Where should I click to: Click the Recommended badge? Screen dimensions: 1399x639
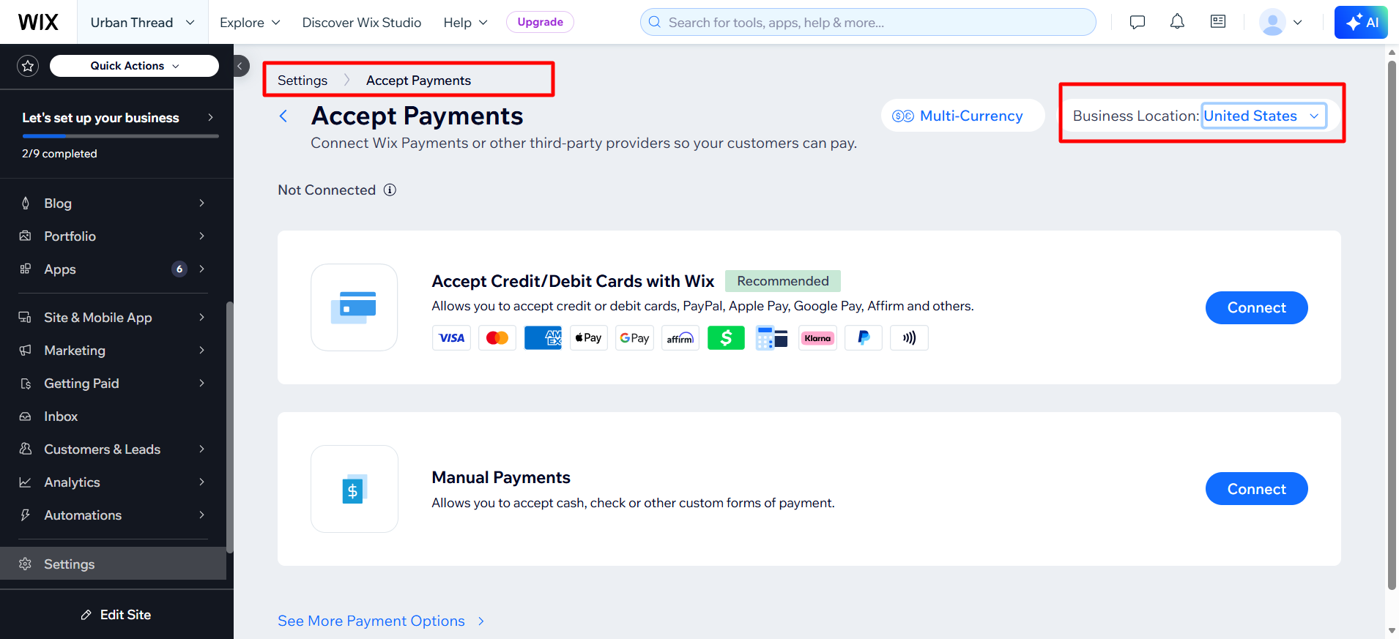[782, 281]
